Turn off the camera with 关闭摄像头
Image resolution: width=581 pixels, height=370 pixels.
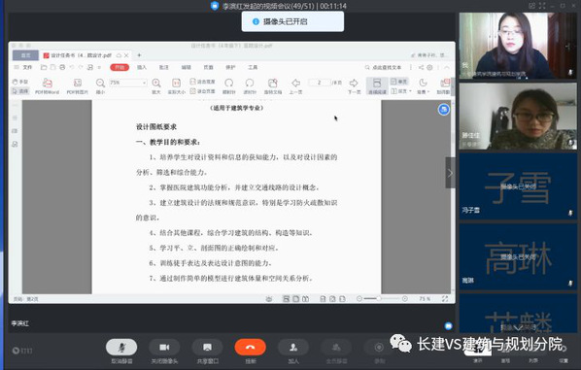click(164, 347)
